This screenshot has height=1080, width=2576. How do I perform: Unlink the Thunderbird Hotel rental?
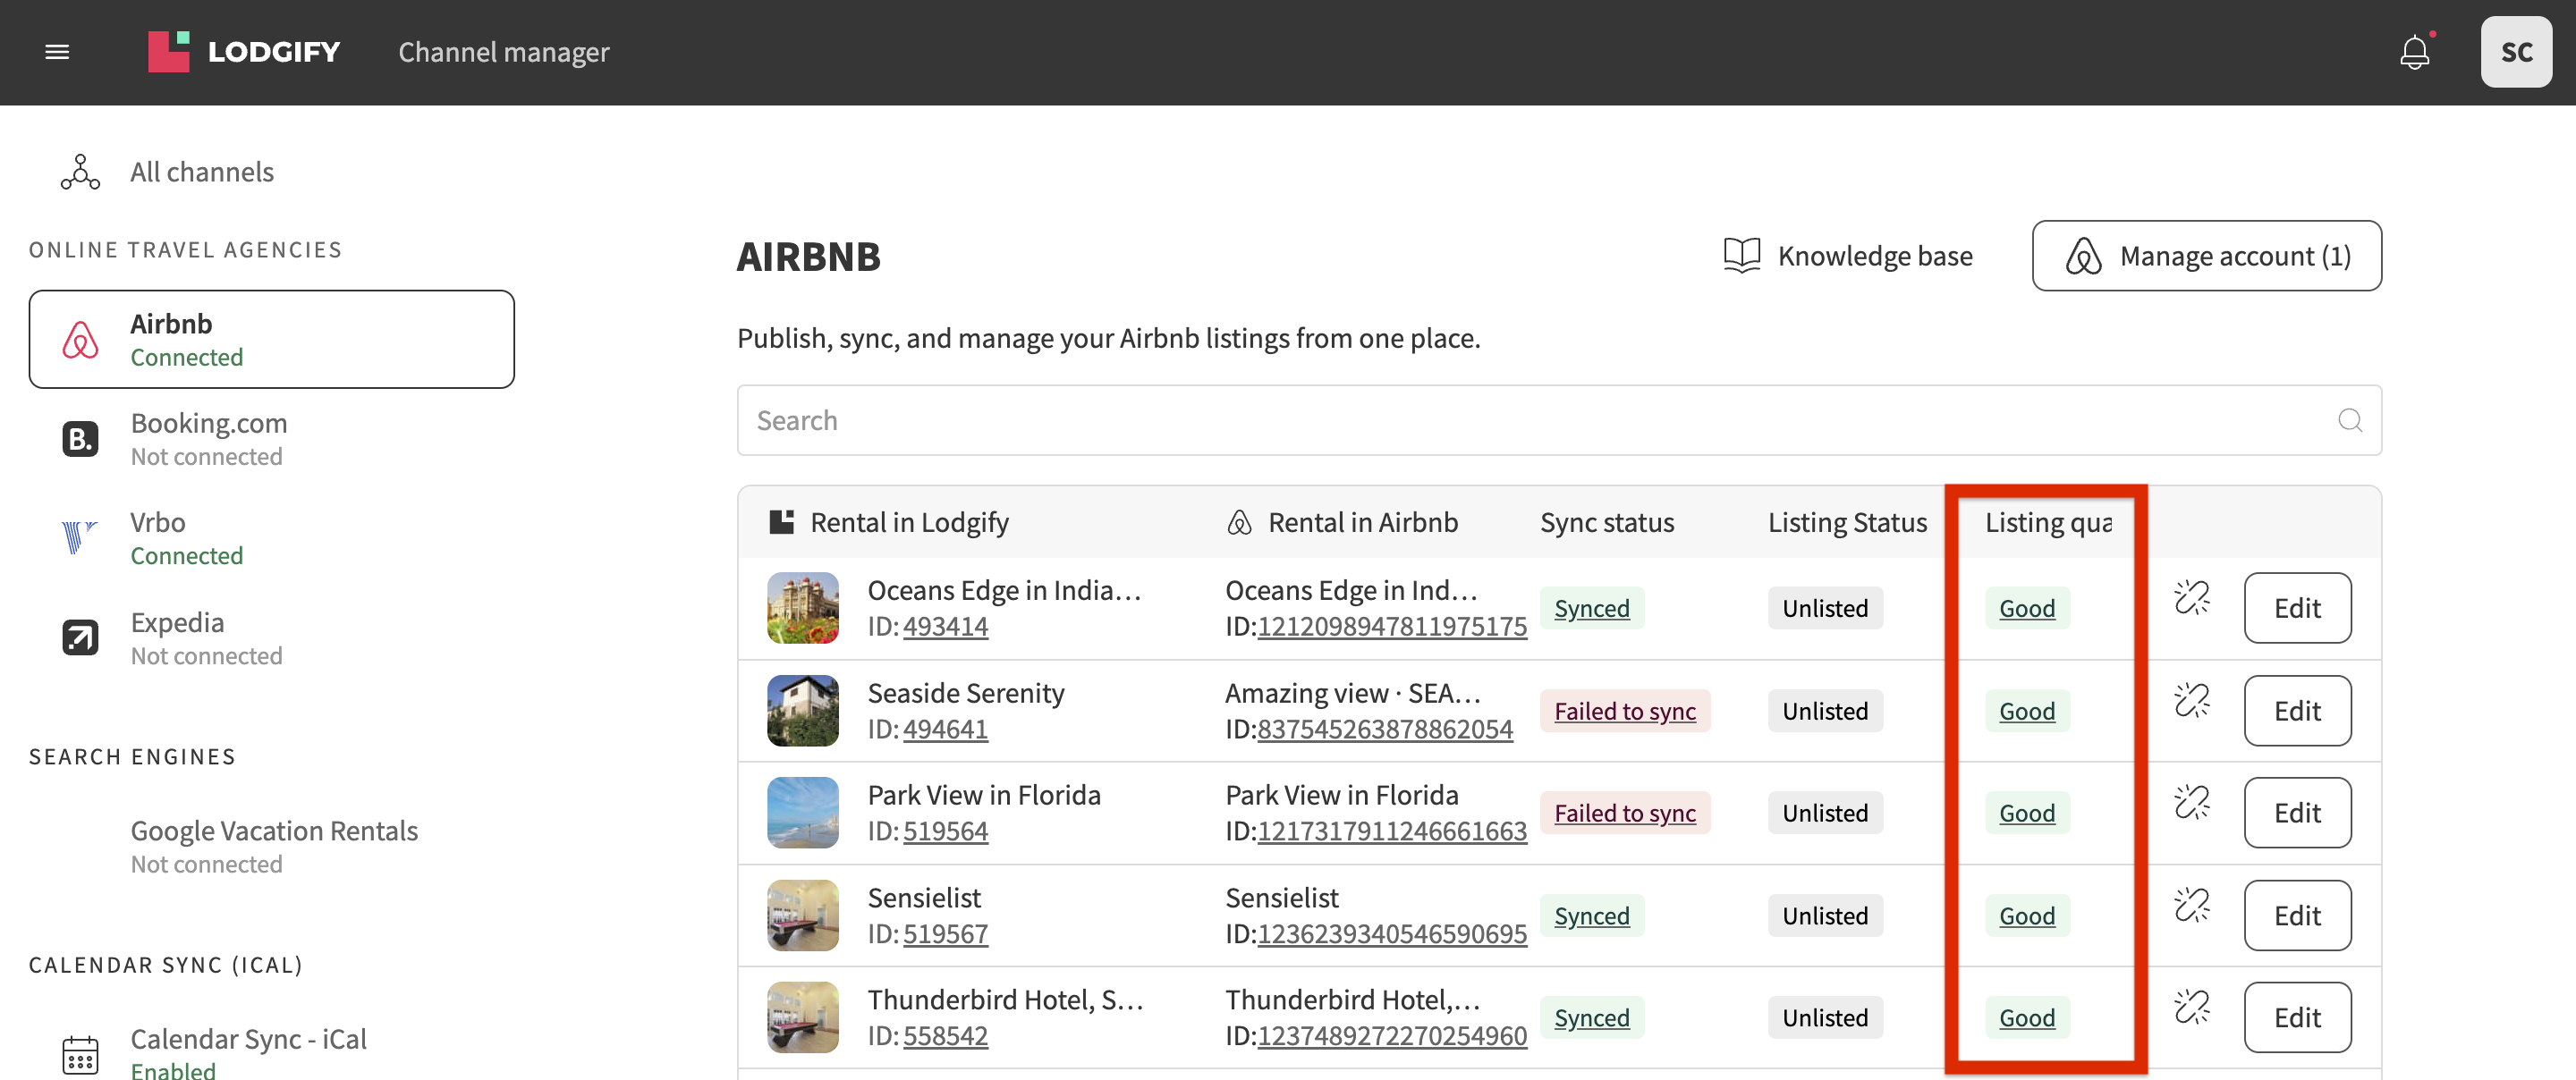pyautogui.click(x=2191, y=1008)
